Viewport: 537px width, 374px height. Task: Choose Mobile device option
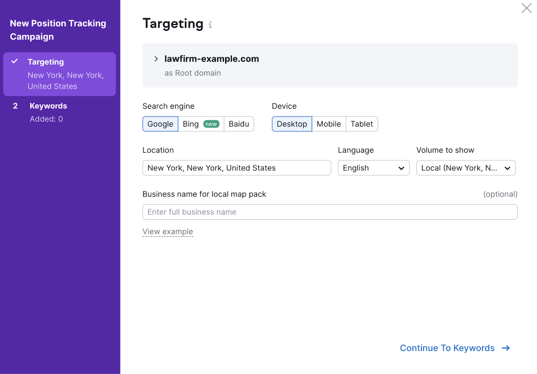coord(329,124)
